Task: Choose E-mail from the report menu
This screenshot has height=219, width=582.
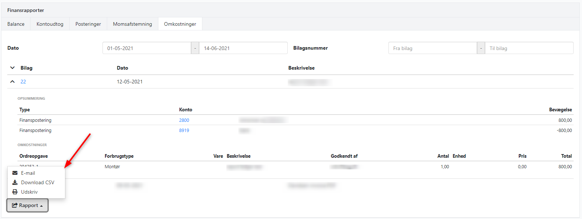Action: pos(28,173)
